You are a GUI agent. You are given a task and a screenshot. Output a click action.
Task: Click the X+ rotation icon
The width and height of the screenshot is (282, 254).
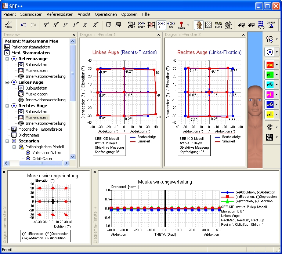tap(46, 25)
